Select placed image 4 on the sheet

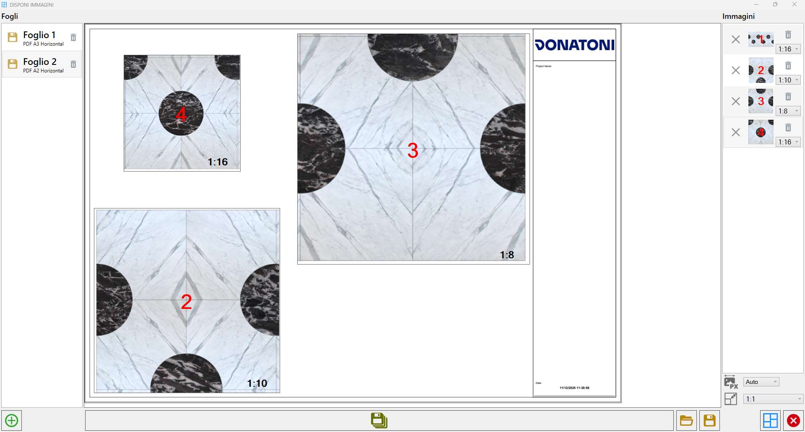pyautogui.click(x=182, y=113)
